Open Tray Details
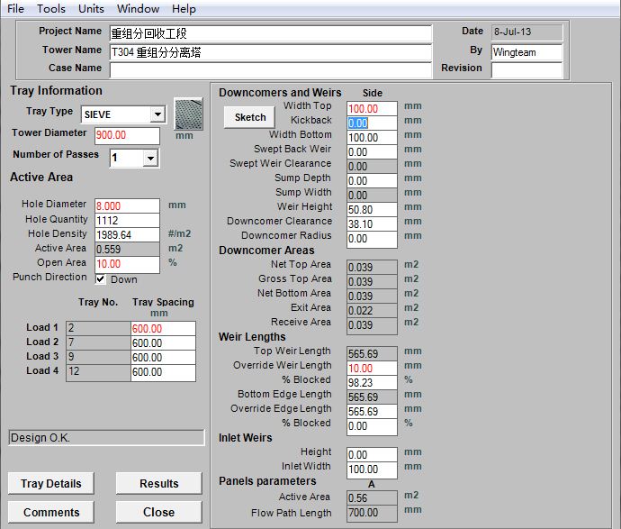Image resolution: width=621 pixels, height=529 pixels. click(x=51, y=483)
